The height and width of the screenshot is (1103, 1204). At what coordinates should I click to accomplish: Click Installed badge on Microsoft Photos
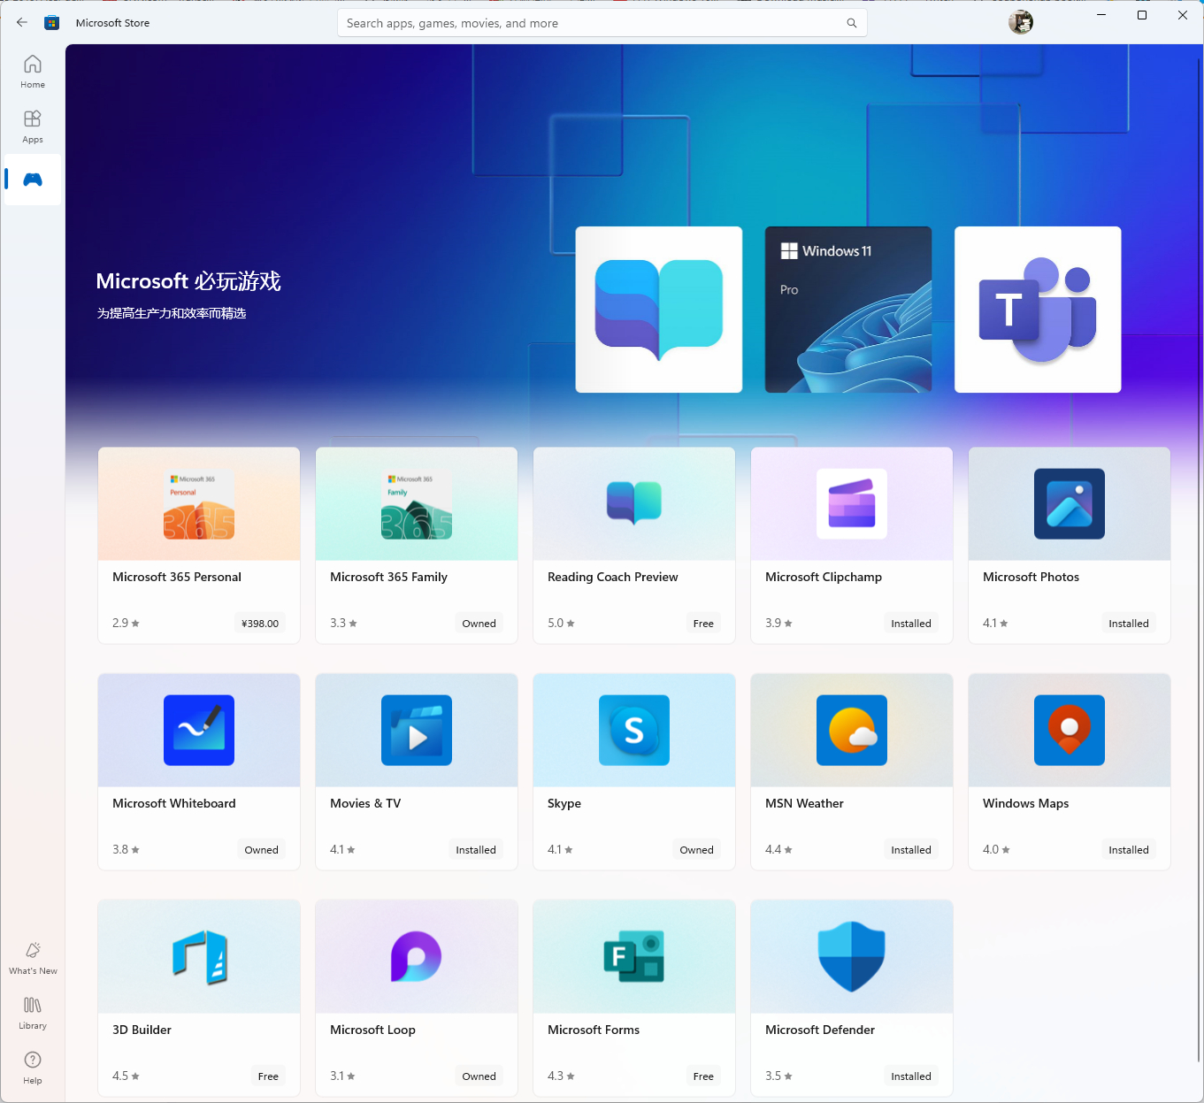pyautogui.click(x=1129, y=624)
